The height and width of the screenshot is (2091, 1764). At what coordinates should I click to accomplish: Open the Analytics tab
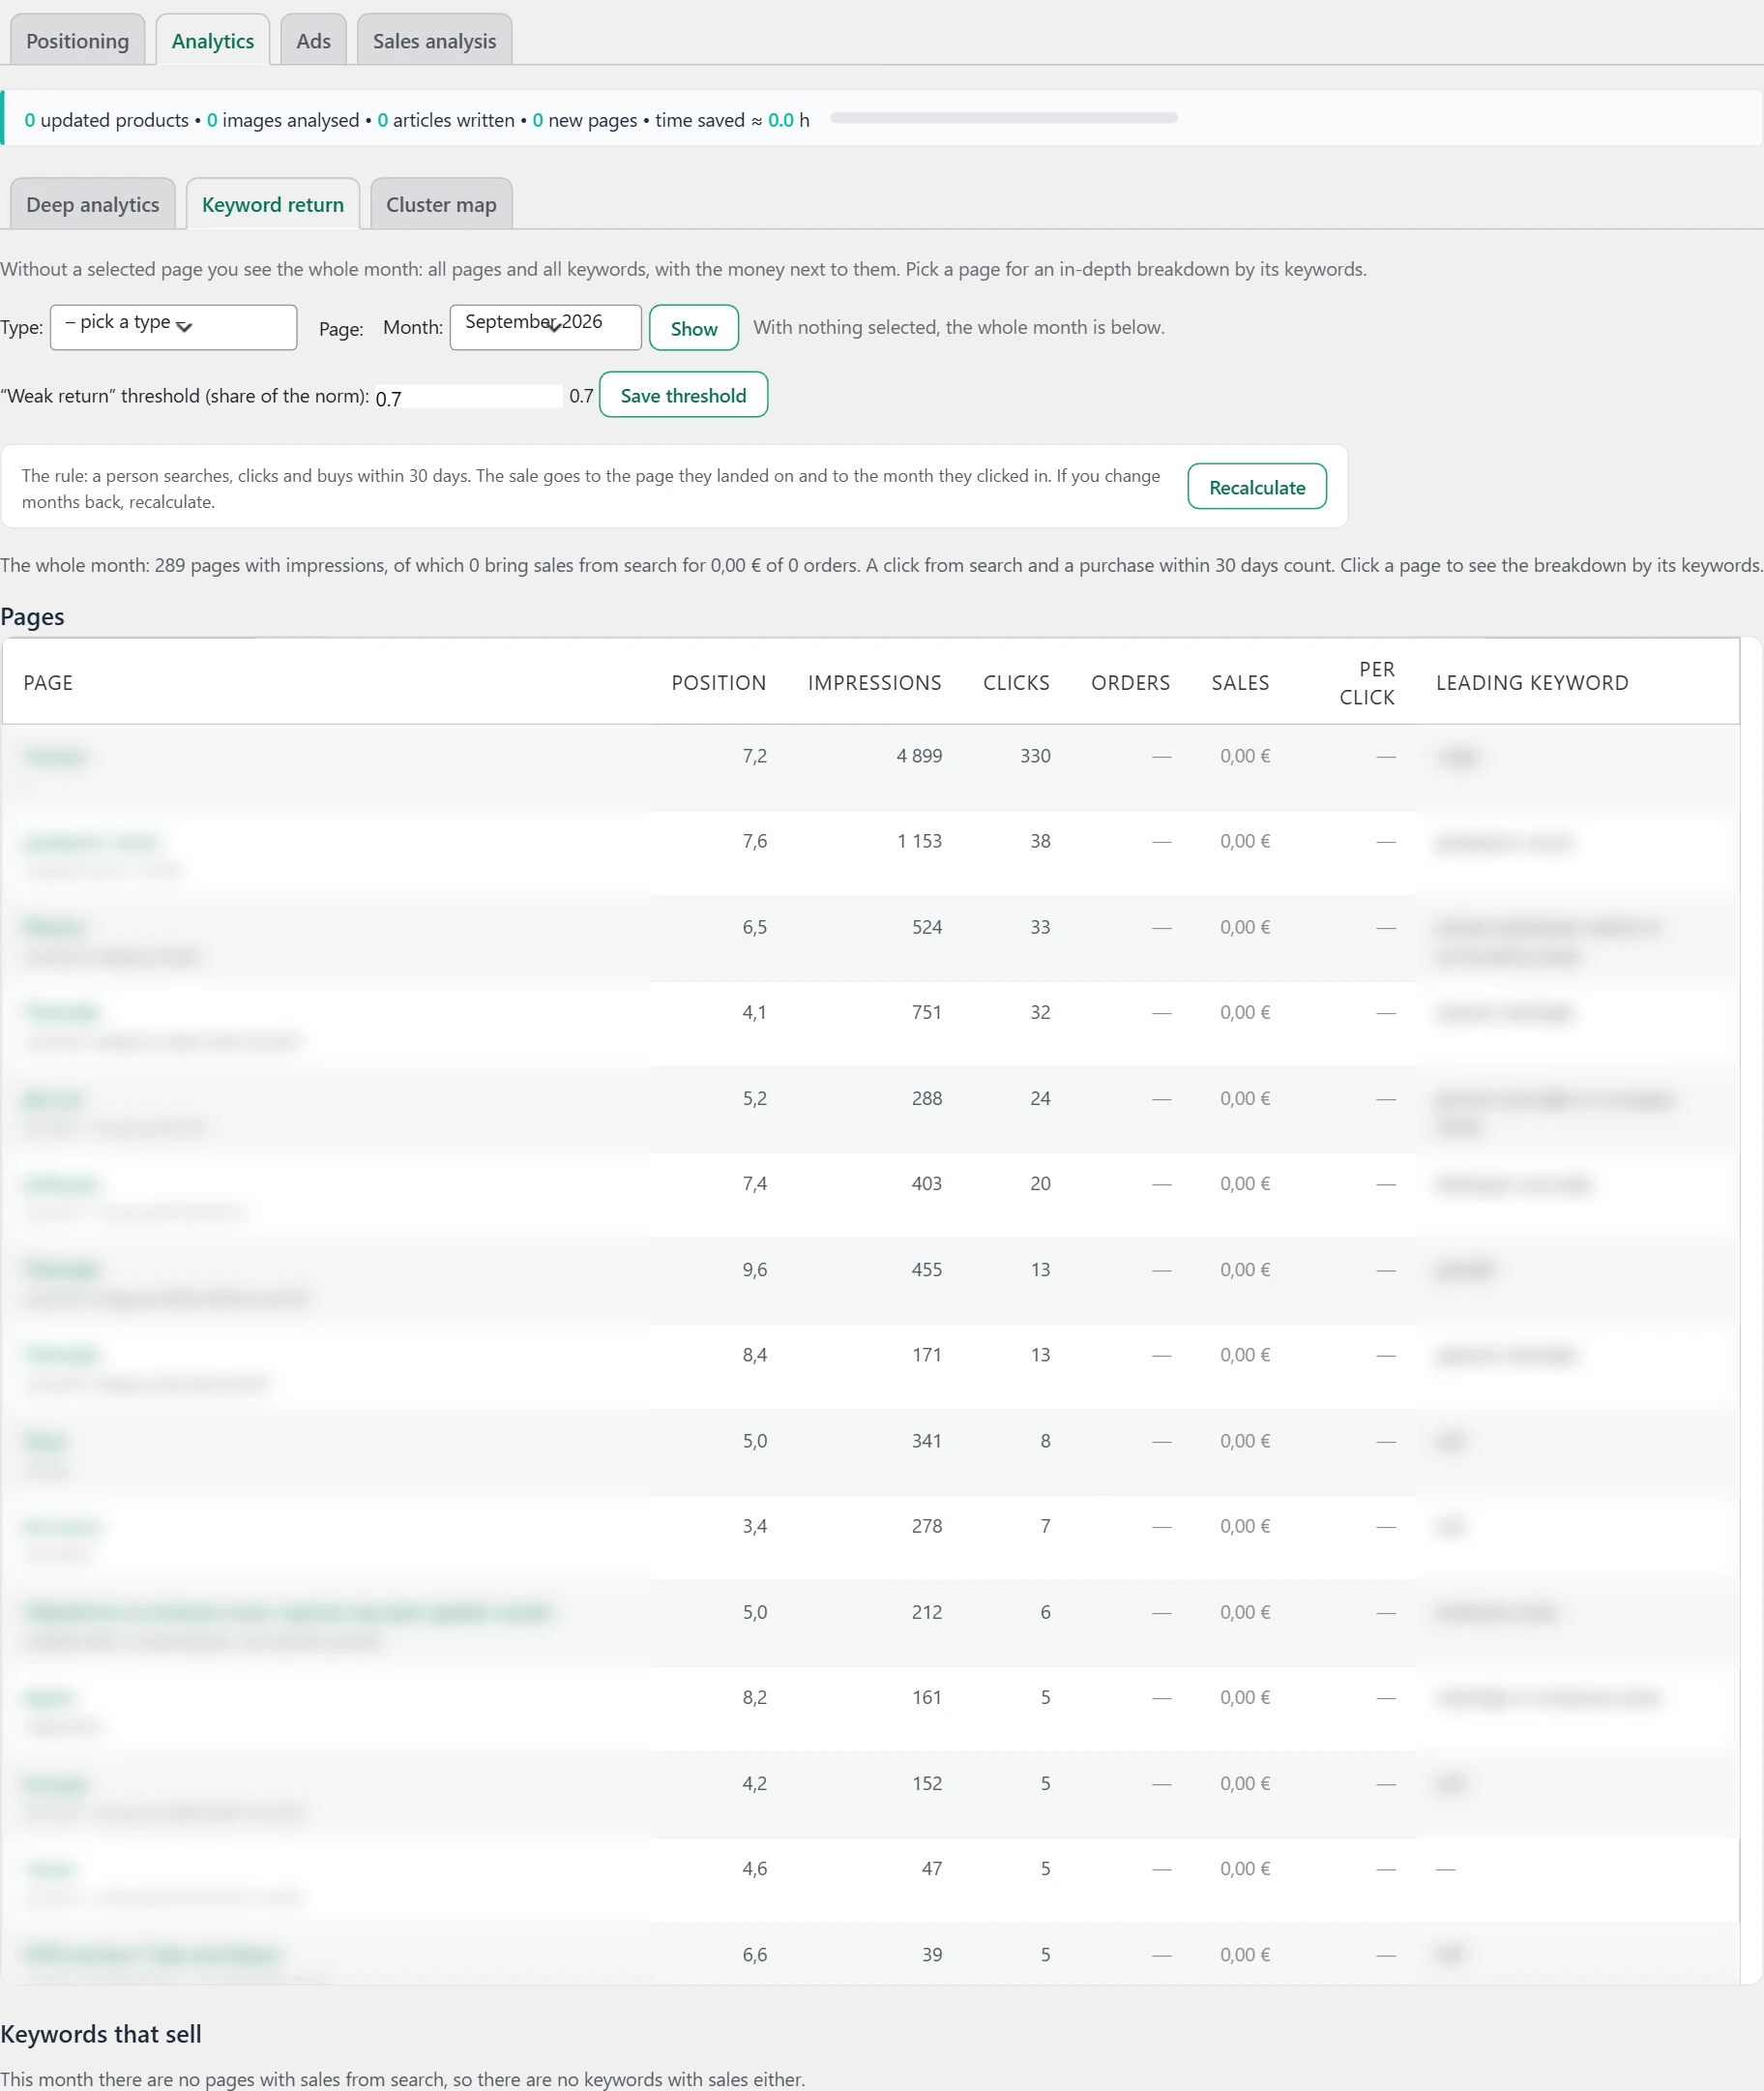[x=212, y=40]
